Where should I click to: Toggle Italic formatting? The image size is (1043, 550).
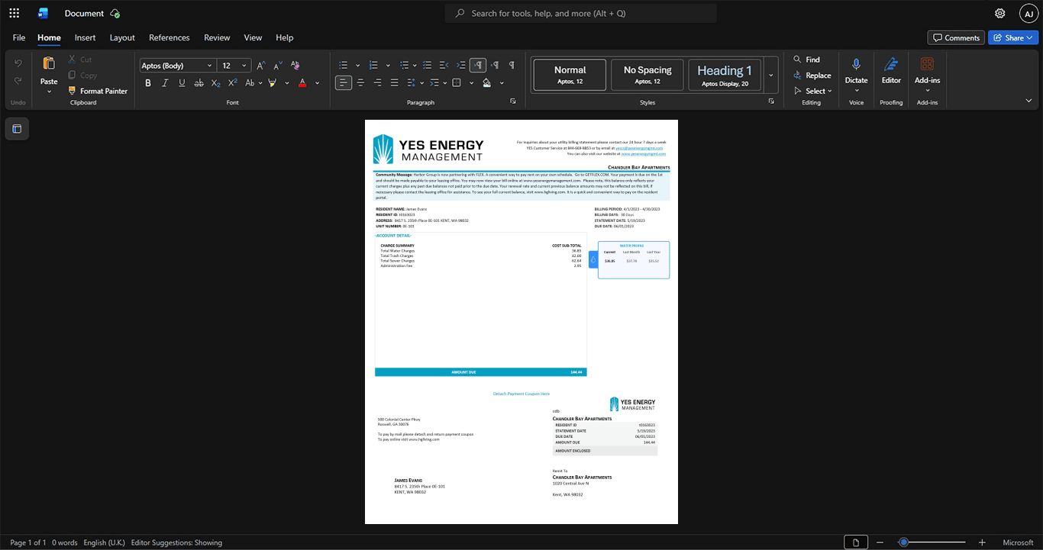click(165, 82)
